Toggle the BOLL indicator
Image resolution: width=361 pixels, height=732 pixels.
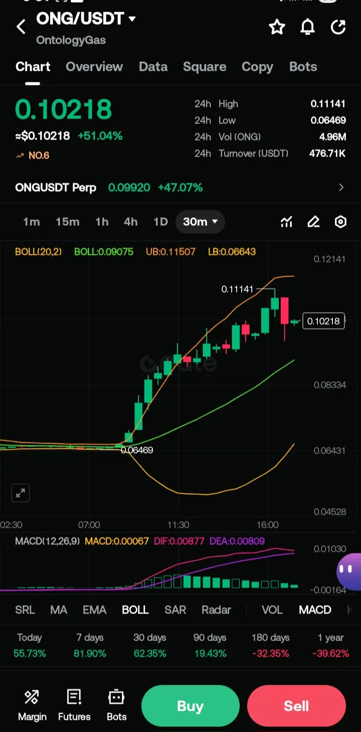coord(135,610)
